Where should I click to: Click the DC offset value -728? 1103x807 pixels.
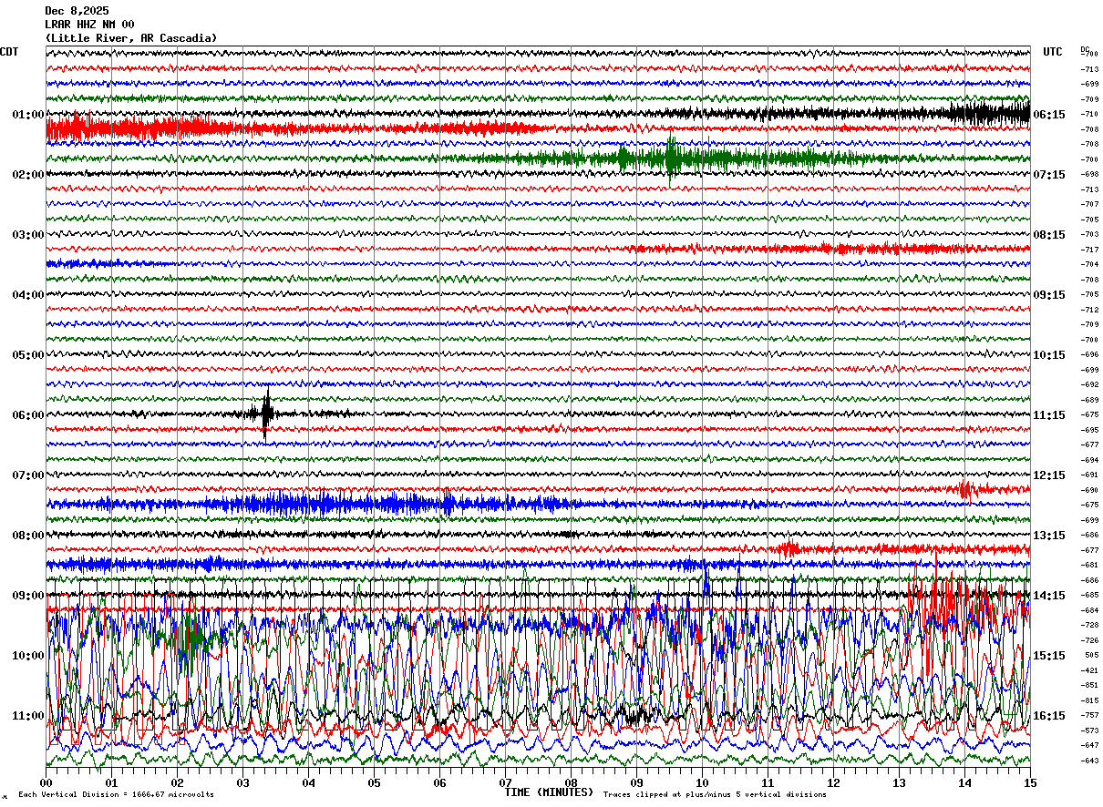coord(1089,625)
